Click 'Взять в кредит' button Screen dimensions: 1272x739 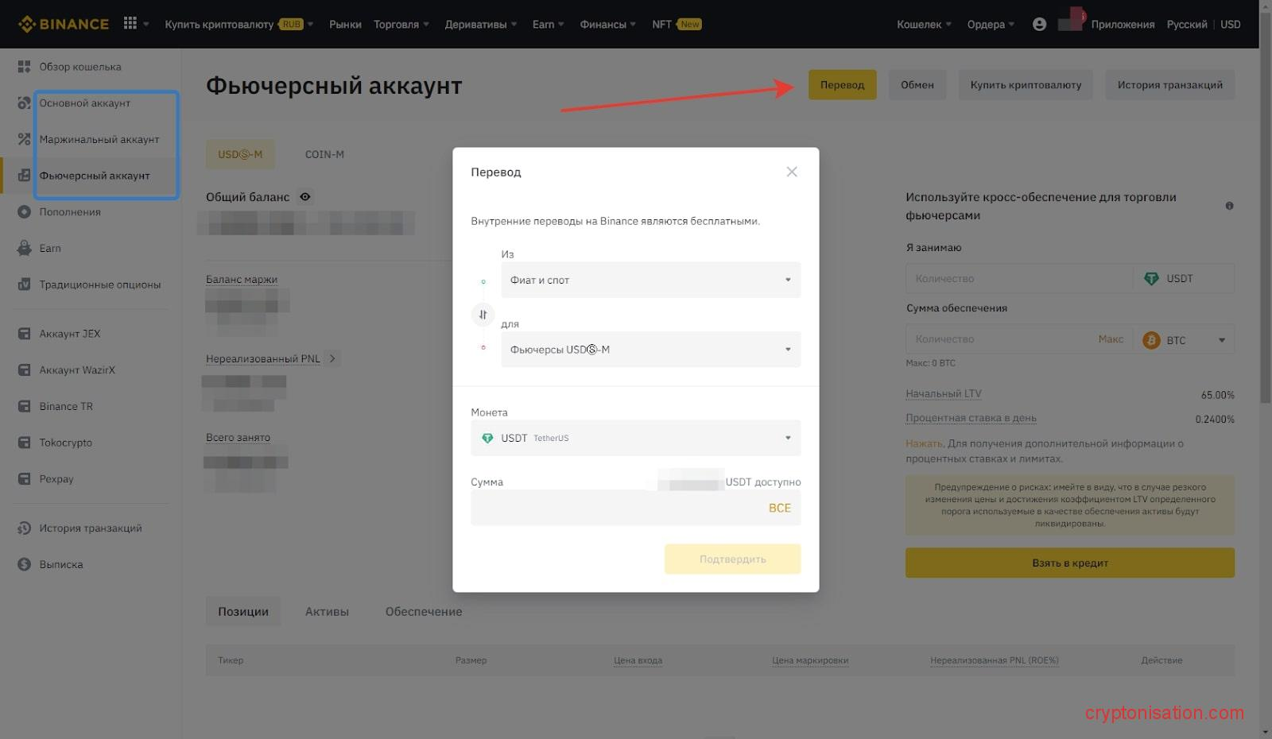point(1068,563)
